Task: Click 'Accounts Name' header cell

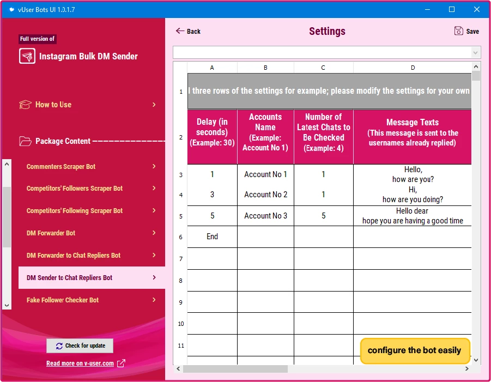Action: pos(265,137)
